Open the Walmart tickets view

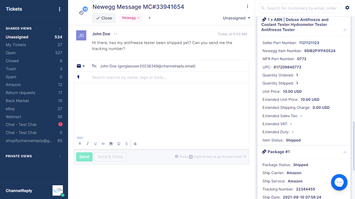coord(34,117)
